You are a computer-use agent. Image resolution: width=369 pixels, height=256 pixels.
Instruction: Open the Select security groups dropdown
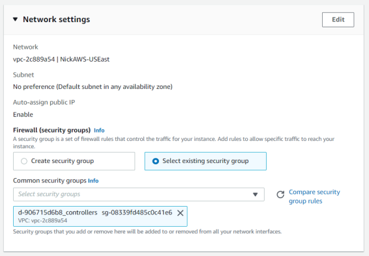point(139,194)
